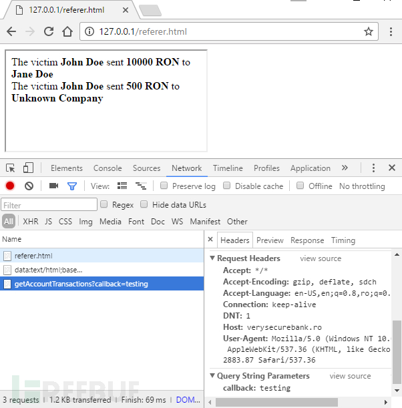
Task: Switch to the Console tab
Action: (108, 168)
